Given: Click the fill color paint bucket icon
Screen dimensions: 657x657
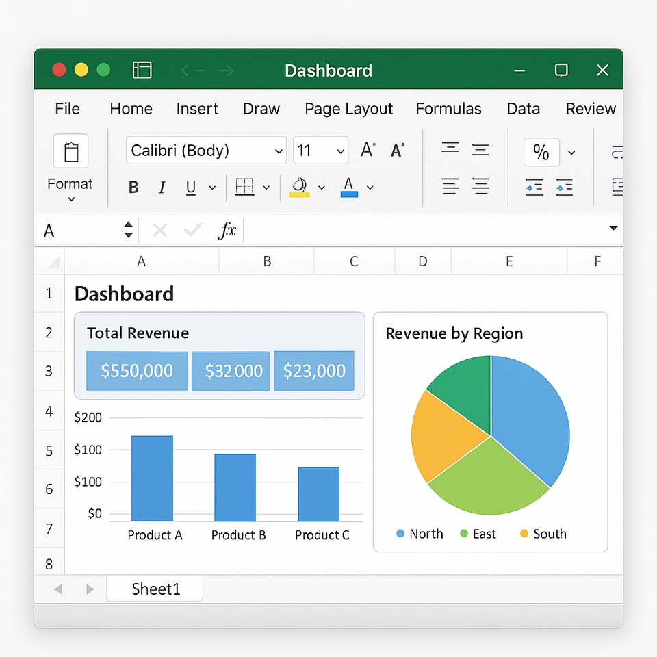Looking at the screenshot, I should point(300,187).
